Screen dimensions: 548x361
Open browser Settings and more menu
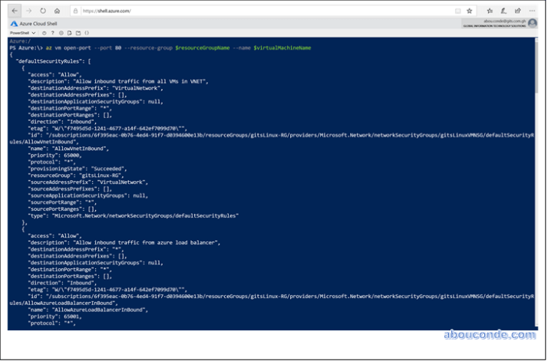533,11
